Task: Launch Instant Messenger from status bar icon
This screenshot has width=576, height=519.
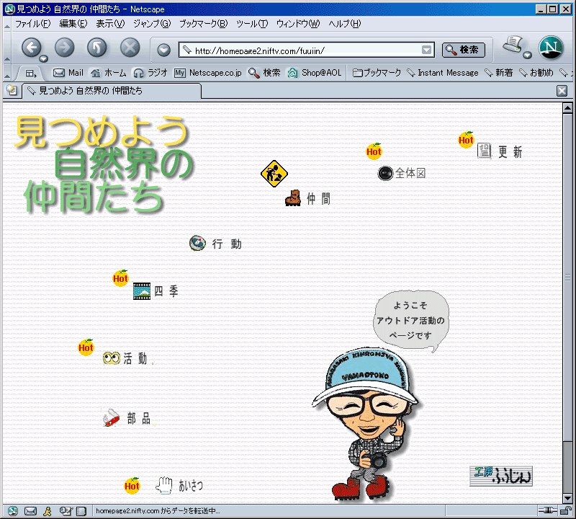Action: coord(48,511)
